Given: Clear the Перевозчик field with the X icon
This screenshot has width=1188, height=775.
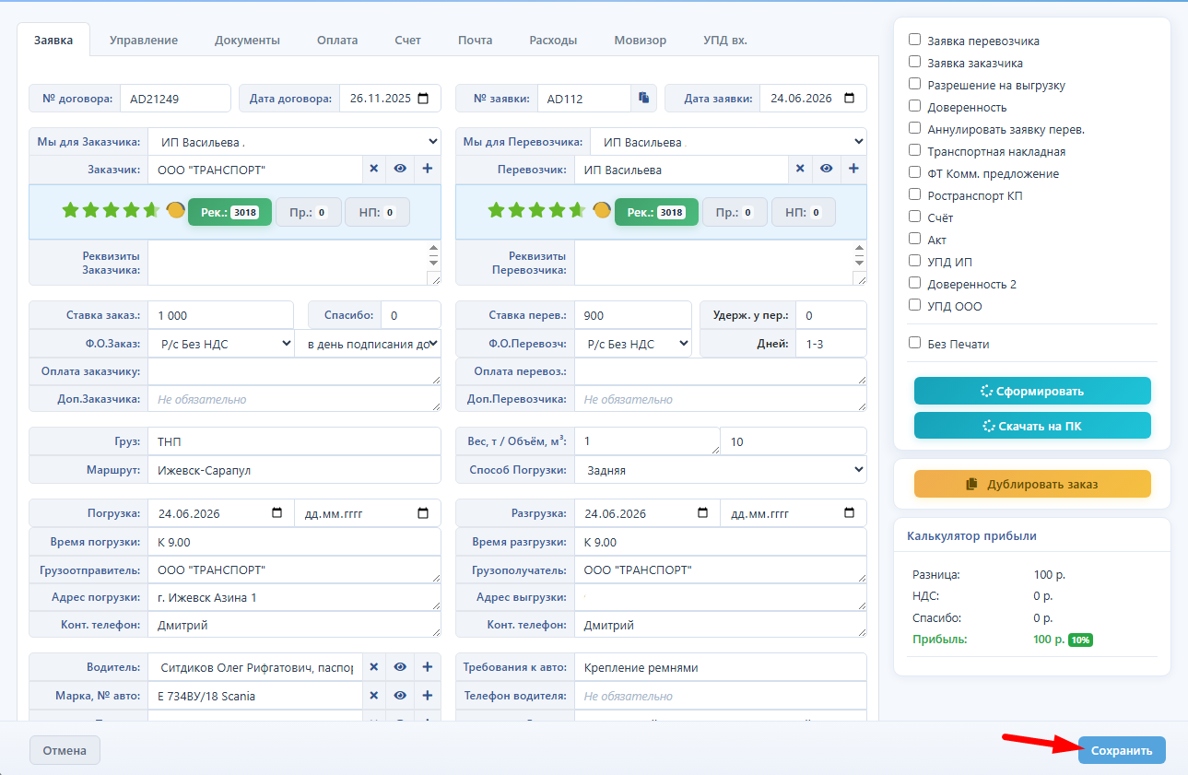Looking at the screenshot, I should 800,169.
